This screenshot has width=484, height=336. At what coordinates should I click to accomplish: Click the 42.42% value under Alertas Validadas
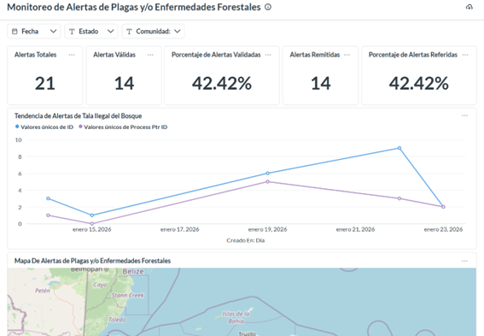[222, 83]
